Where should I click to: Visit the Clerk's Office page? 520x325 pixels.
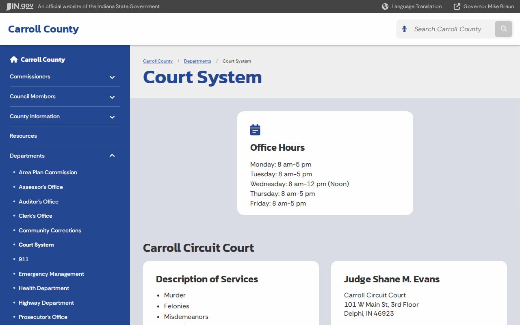(x=35, y=216)
